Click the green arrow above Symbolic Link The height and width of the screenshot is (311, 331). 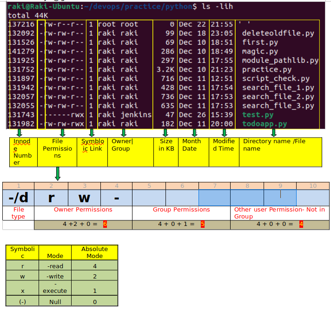coord(92,133)
